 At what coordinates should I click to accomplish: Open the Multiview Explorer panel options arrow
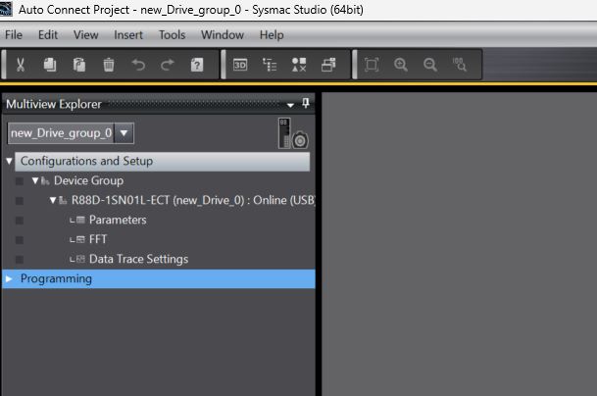290,105
